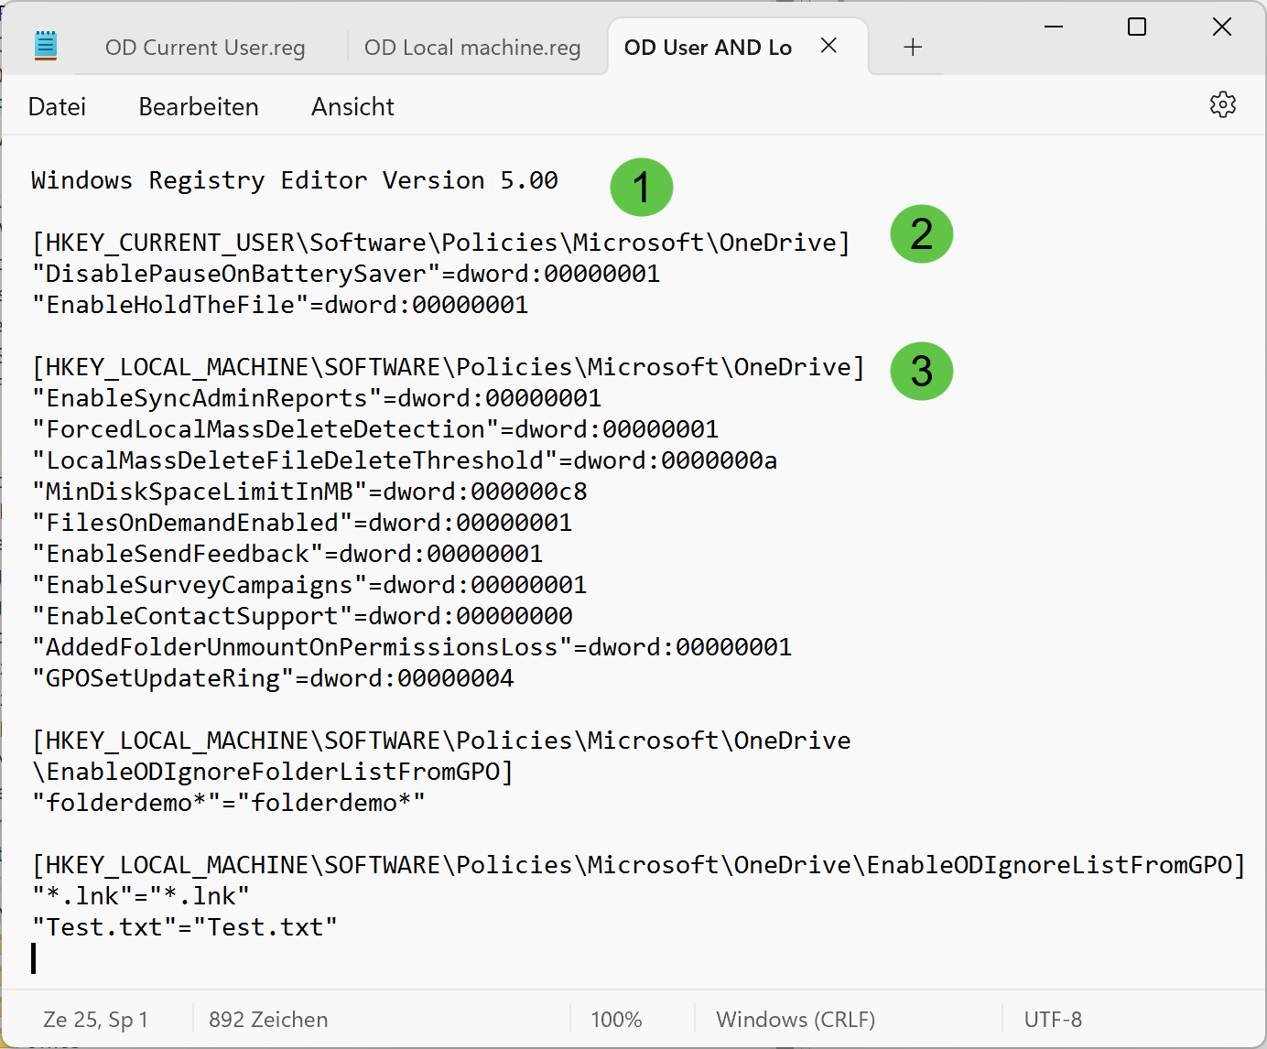Click the GPOSetUpdateRing dword line
The image size is (1267, 1049).
[273, 679]
